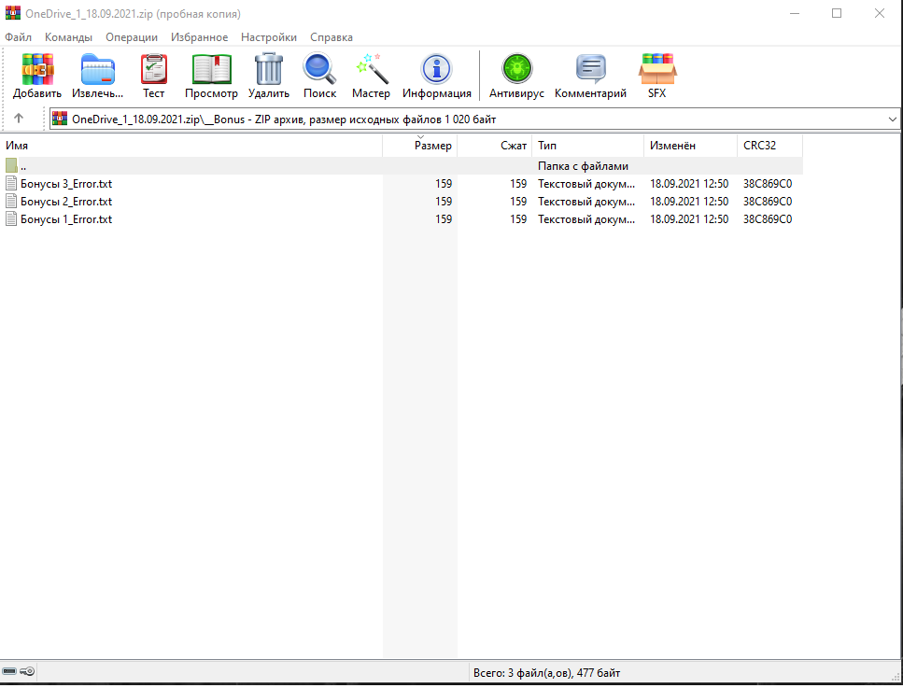Image resolution: width=903 pixels, height=688 pixels.
Task: Open the Комментарий icon
Action: click(590, 69)
